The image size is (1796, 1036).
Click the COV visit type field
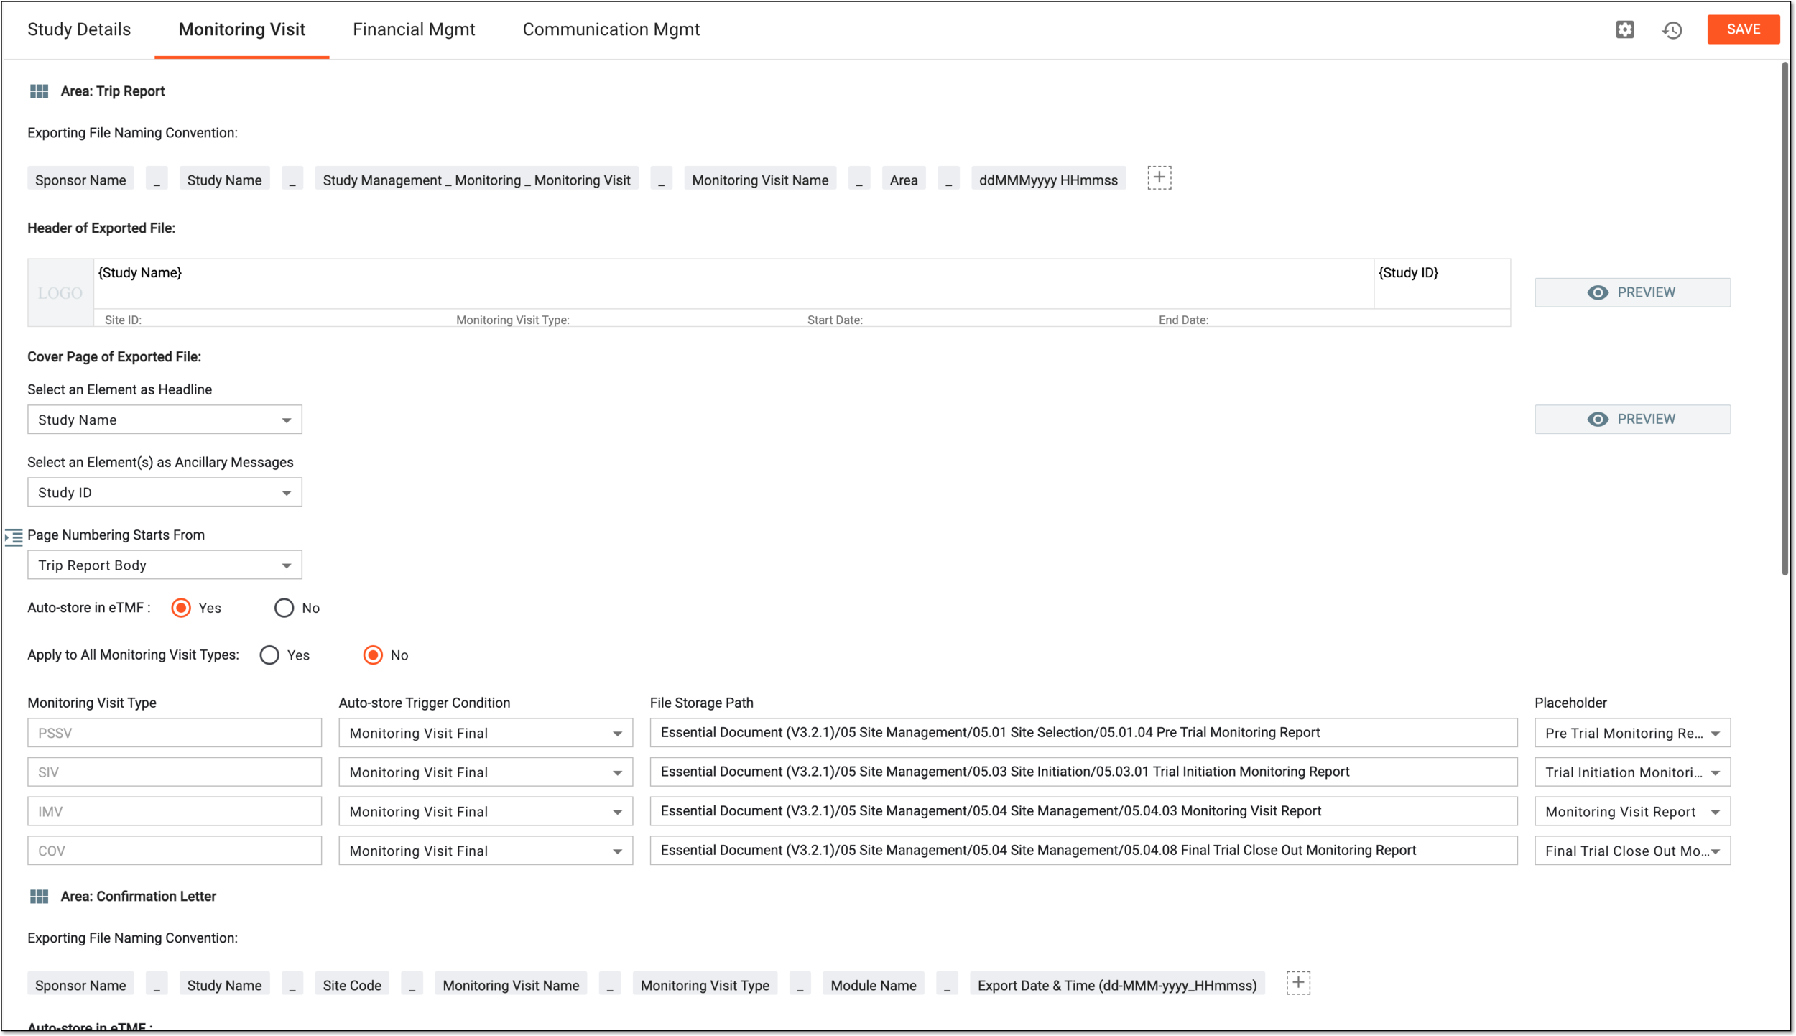coord(175,851)
